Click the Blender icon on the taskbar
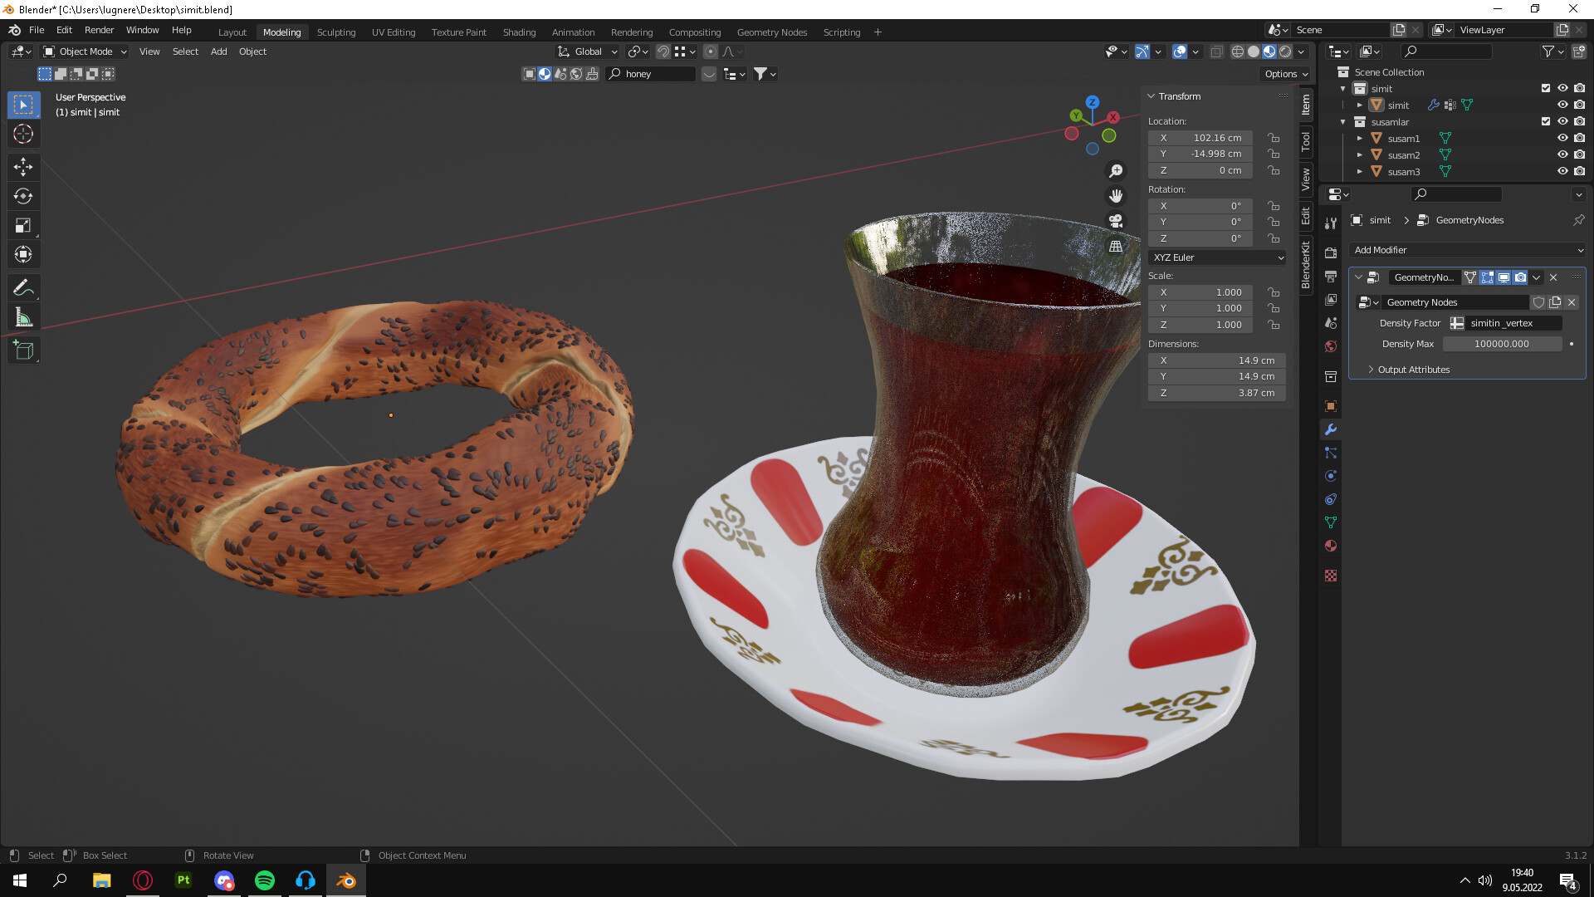 pyautogui.click(x=346, y=880)
